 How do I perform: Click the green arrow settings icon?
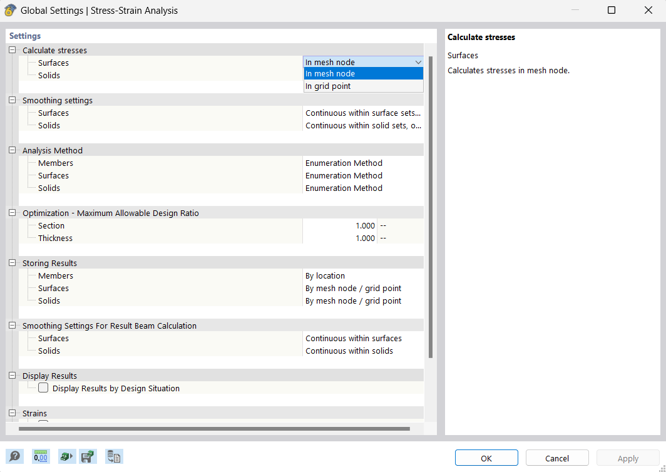[x=66, y=456]
